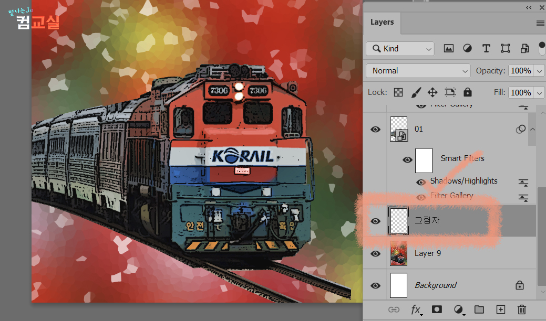
Task: Add a layer mask
Action: [x=437, y=309]
